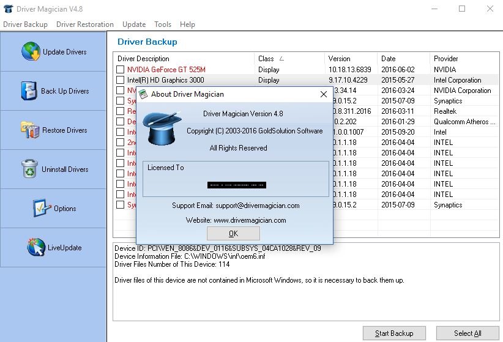Screen dimensions: 503x342
Task: Click the www.drivermagician.com website text
Action: tap(250, 220)
